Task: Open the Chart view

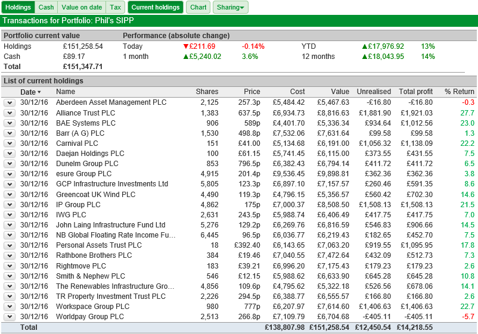Action: [x=198, y=7]
